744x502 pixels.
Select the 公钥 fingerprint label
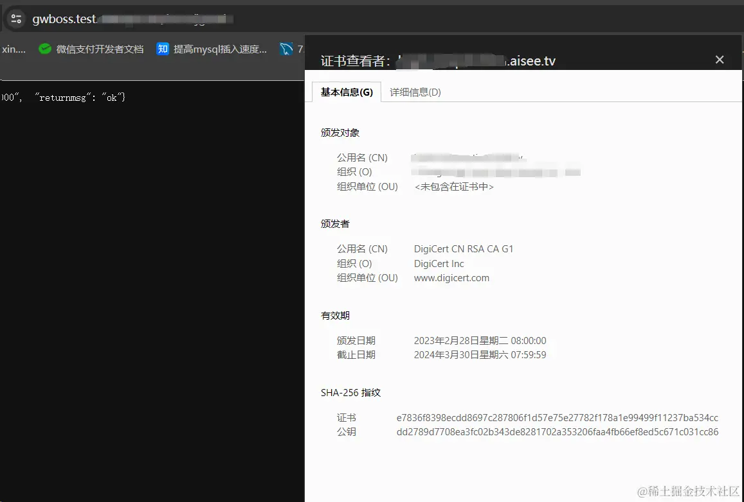[347, 432]
